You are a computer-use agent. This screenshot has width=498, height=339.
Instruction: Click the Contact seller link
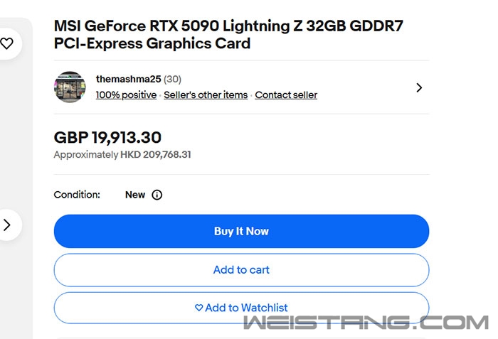(286, 95)
